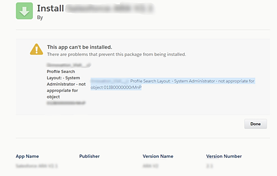Click the yellow warning triangle icon
Viewport: 277px width, 176px height.
click(x=36, y=50)
